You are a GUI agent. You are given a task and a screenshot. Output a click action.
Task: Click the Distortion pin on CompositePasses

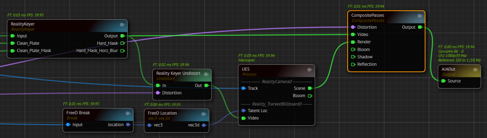tap(353, 27)
